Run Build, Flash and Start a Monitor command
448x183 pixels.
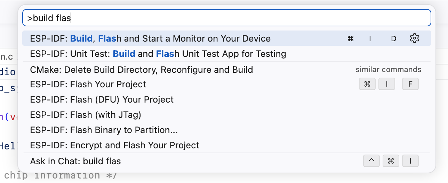pyautogui.click(x=150, y=38)
